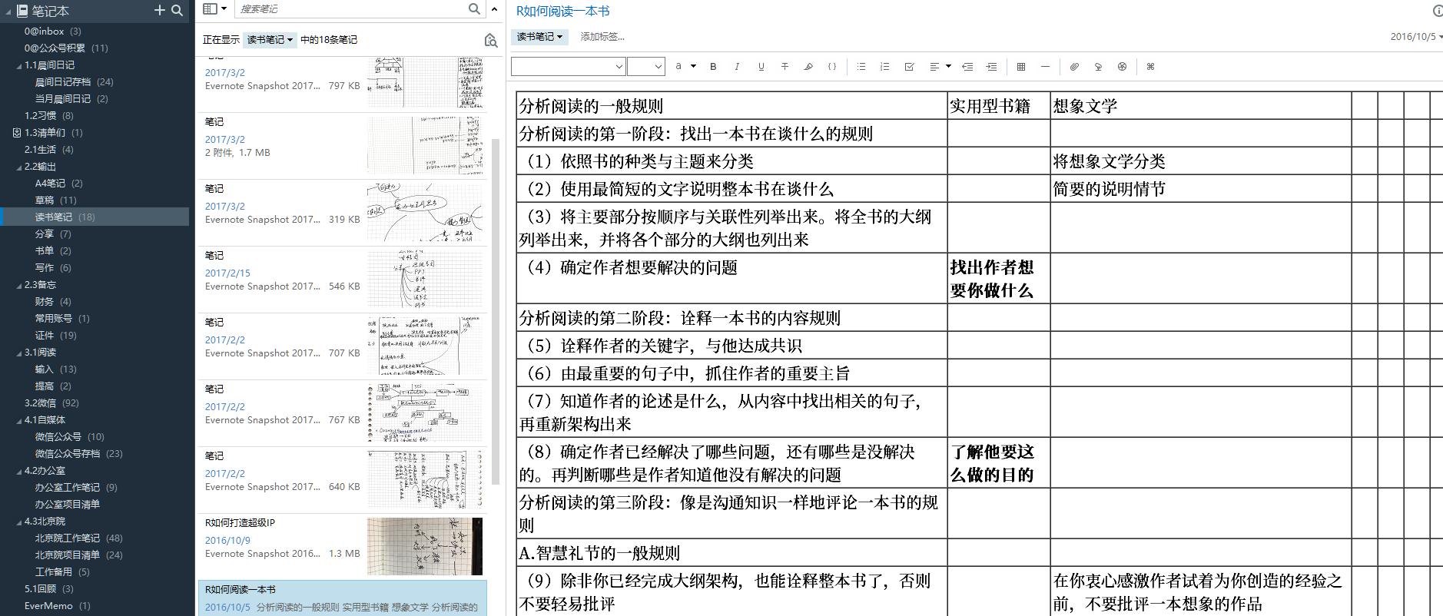Open the 读书笔记 filter dropdown in the note list

coord(270,40)
